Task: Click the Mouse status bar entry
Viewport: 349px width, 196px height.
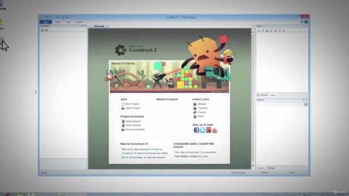Action: (264, 173)
